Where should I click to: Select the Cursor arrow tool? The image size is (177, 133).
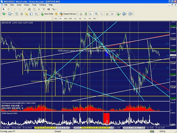(3, 9)
